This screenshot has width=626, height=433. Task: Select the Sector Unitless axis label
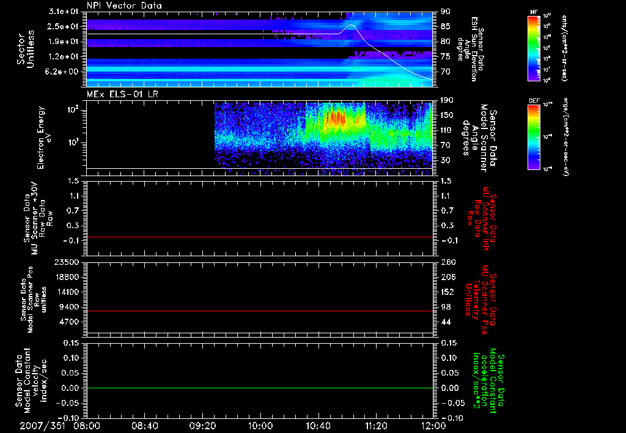pos(24,49)
